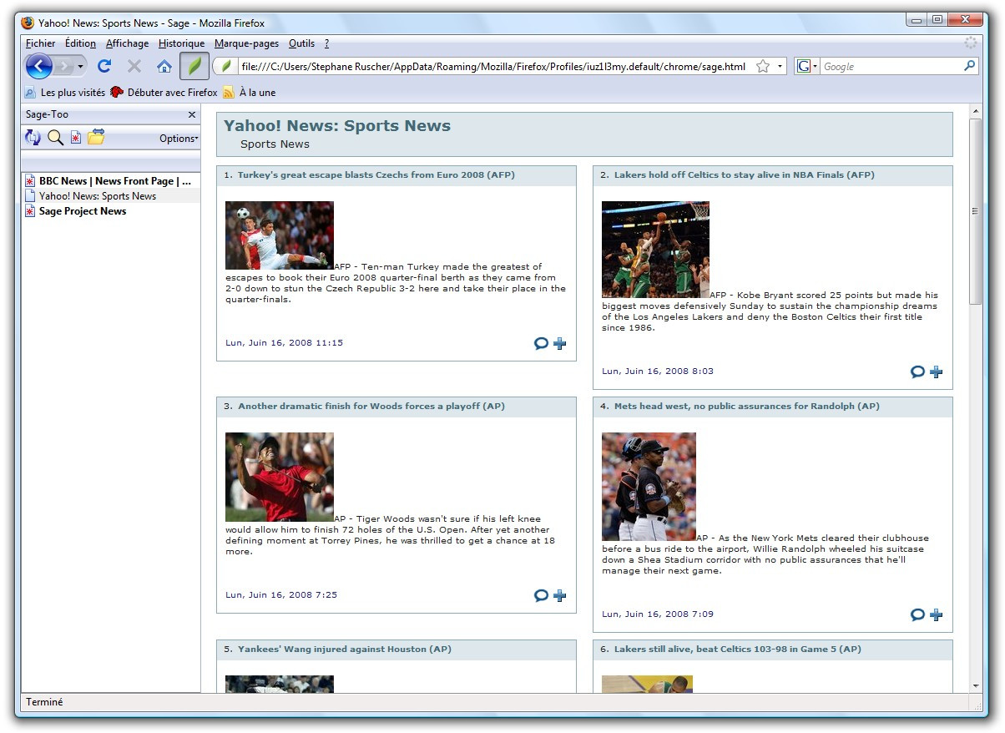Close the Sage-Too sidebar panel
Screen dimensions: 1005x733
pyautogui.click(x=192, y=114)
